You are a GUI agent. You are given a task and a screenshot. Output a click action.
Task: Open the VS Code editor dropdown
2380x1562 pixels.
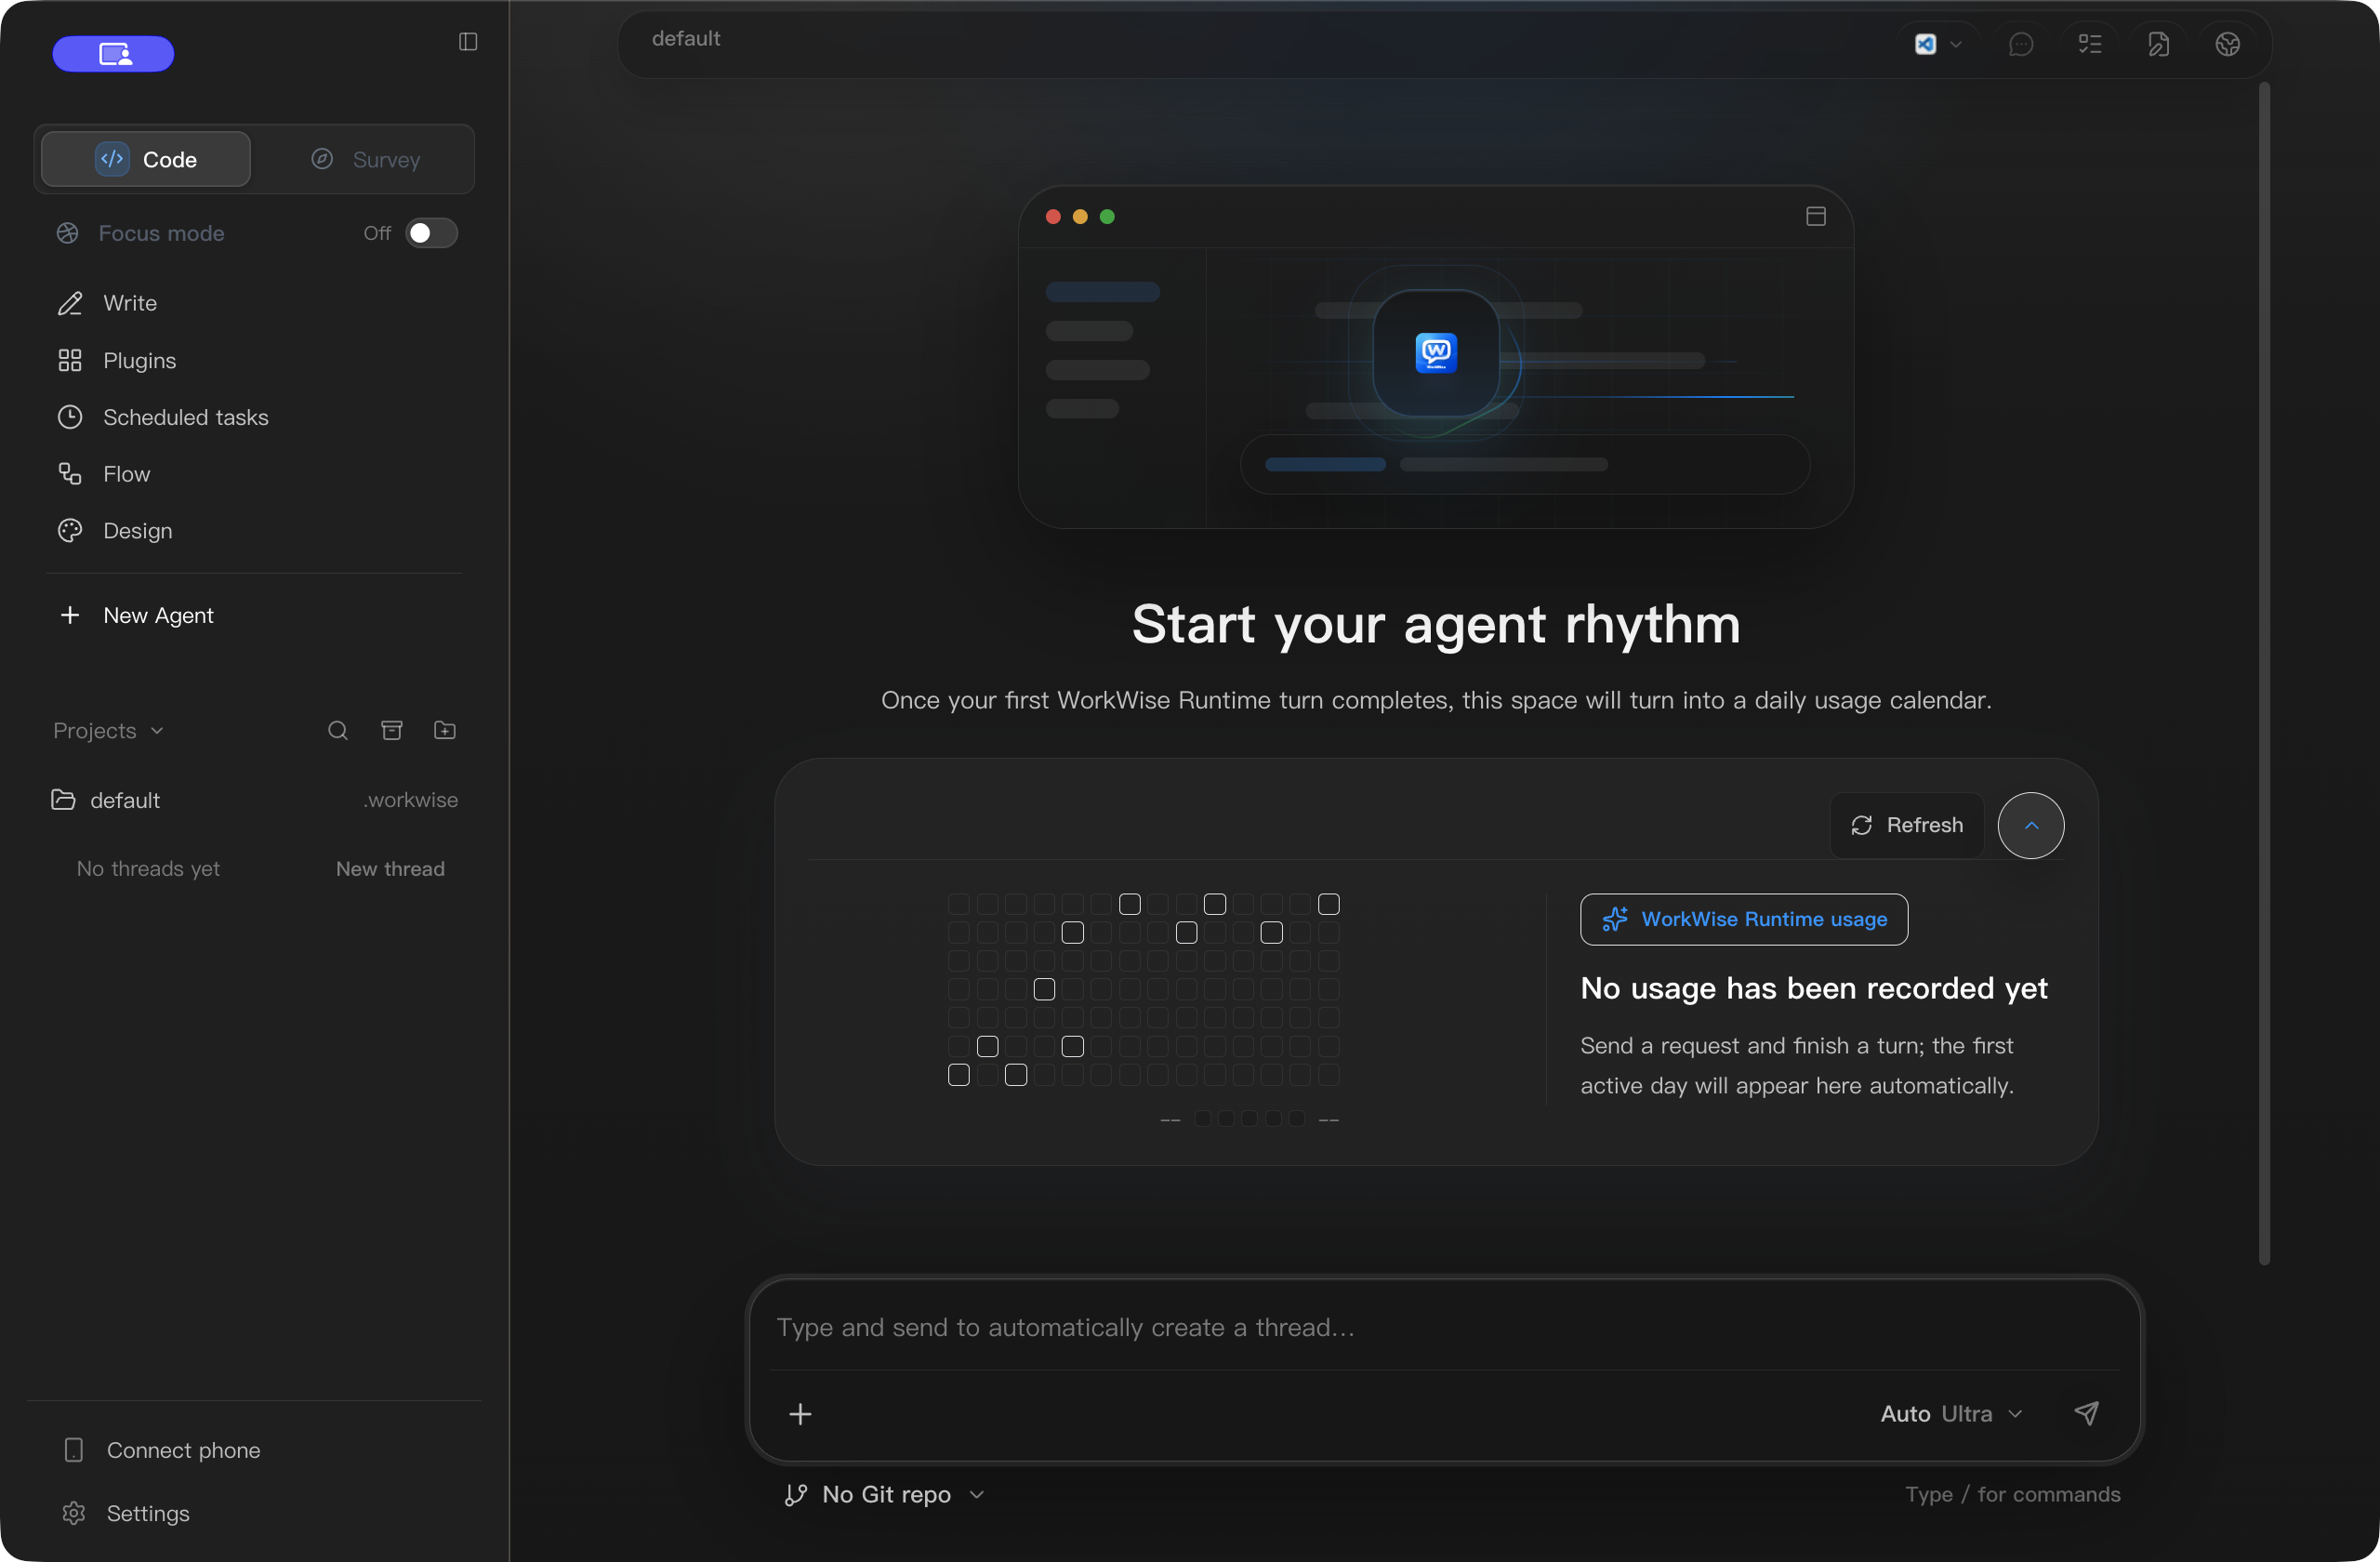[1938, 44]
